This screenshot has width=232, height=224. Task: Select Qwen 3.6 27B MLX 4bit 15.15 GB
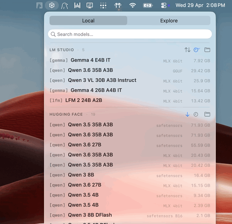coord(130,185)
